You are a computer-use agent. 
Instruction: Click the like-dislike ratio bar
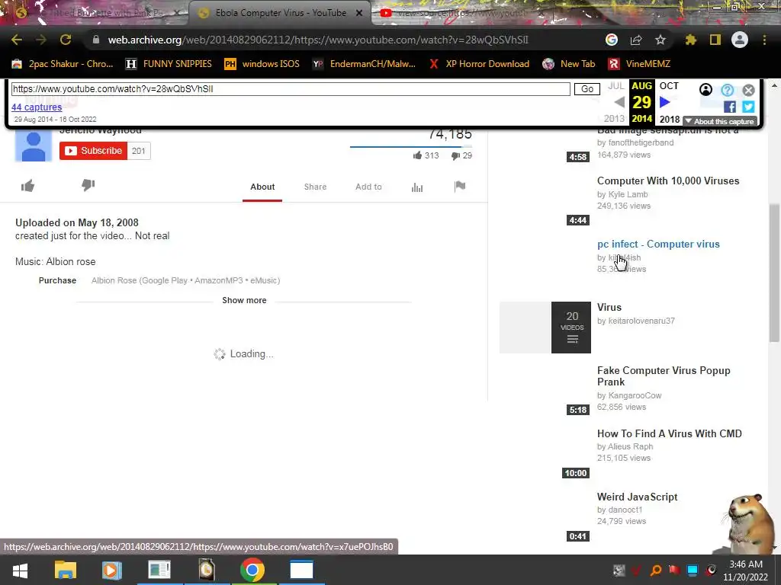point(411,147)
